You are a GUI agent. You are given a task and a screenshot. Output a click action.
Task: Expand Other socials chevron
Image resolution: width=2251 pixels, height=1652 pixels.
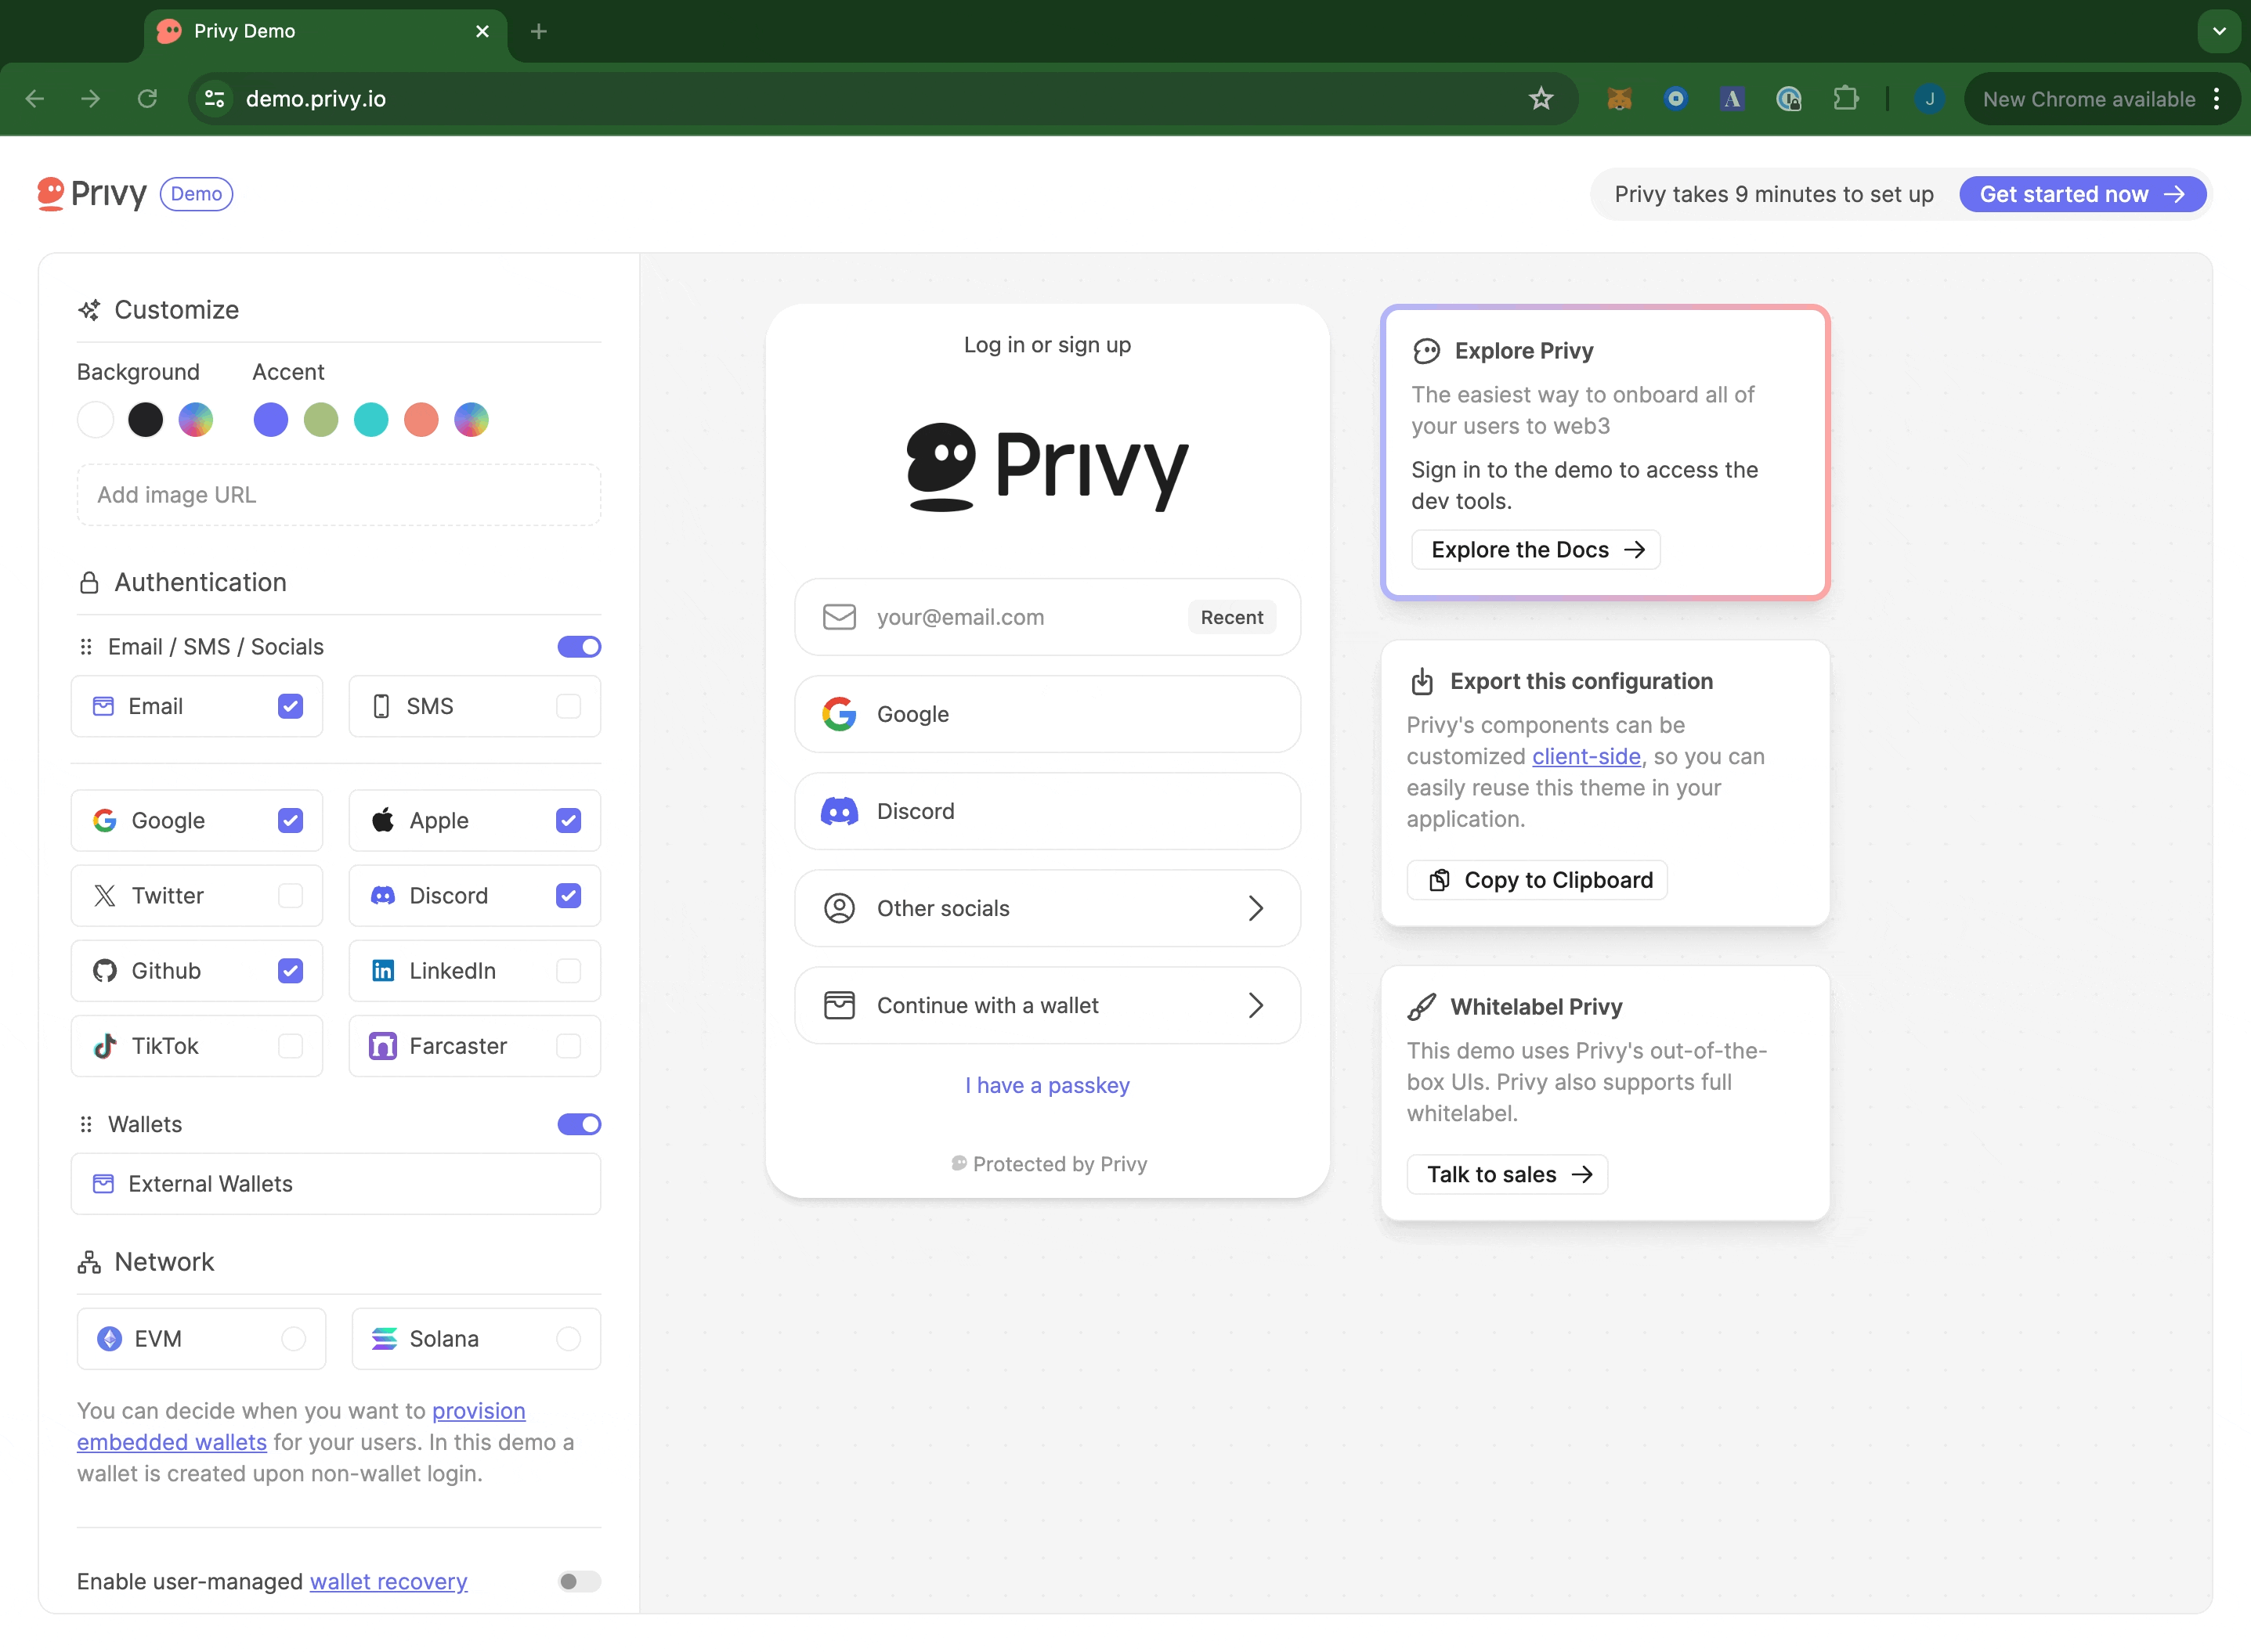click(1256, 908)
